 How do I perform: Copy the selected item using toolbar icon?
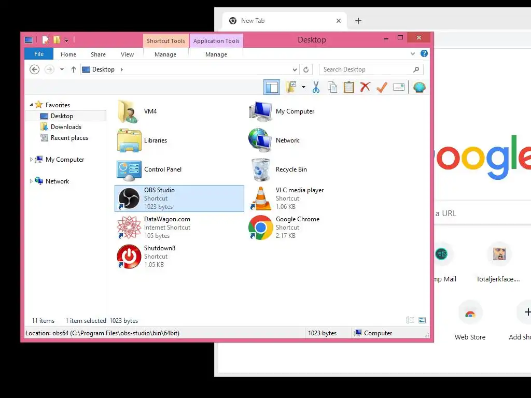pyautogui.click(x=332, y=87)
